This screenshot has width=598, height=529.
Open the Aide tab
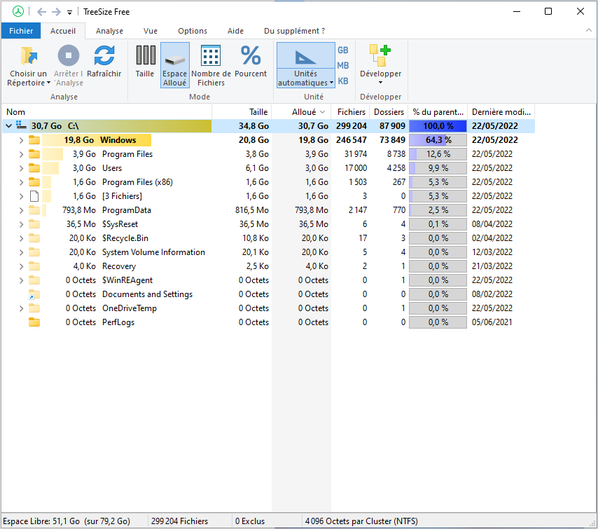(x=235, y=31)
